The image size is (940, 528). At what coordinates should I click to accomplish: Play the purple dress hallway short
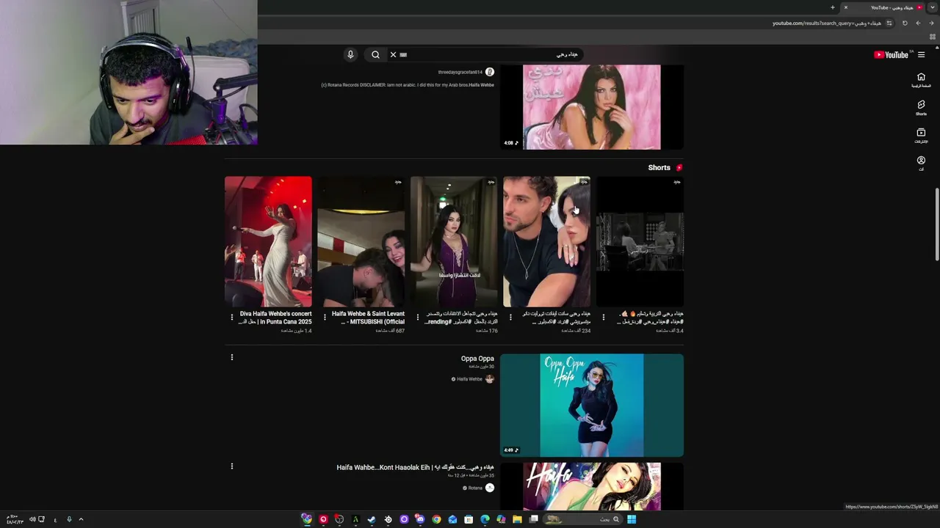tap(454, 241)
